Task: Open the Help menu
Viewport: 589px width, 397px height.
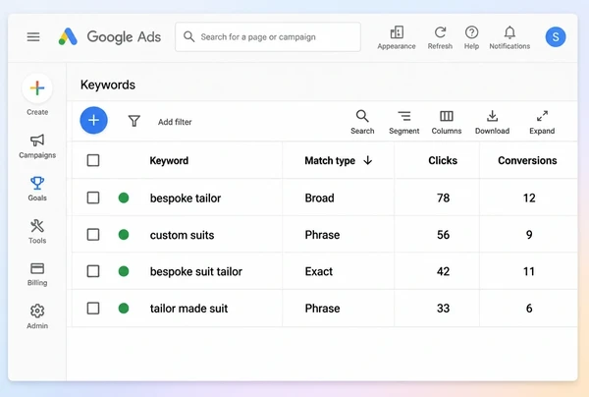Action: click(471, 37)
